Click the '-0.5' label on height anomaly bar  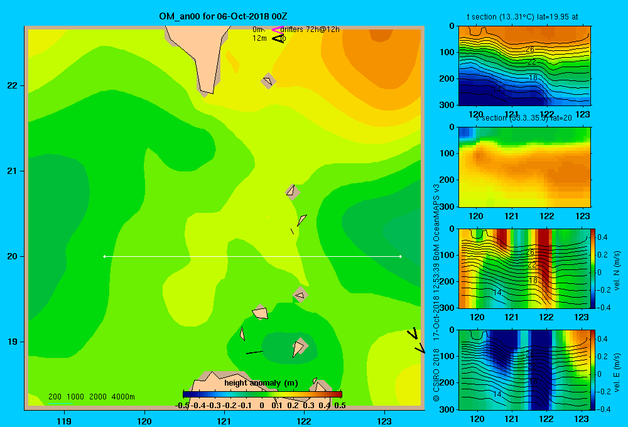[x=182, y=406]
